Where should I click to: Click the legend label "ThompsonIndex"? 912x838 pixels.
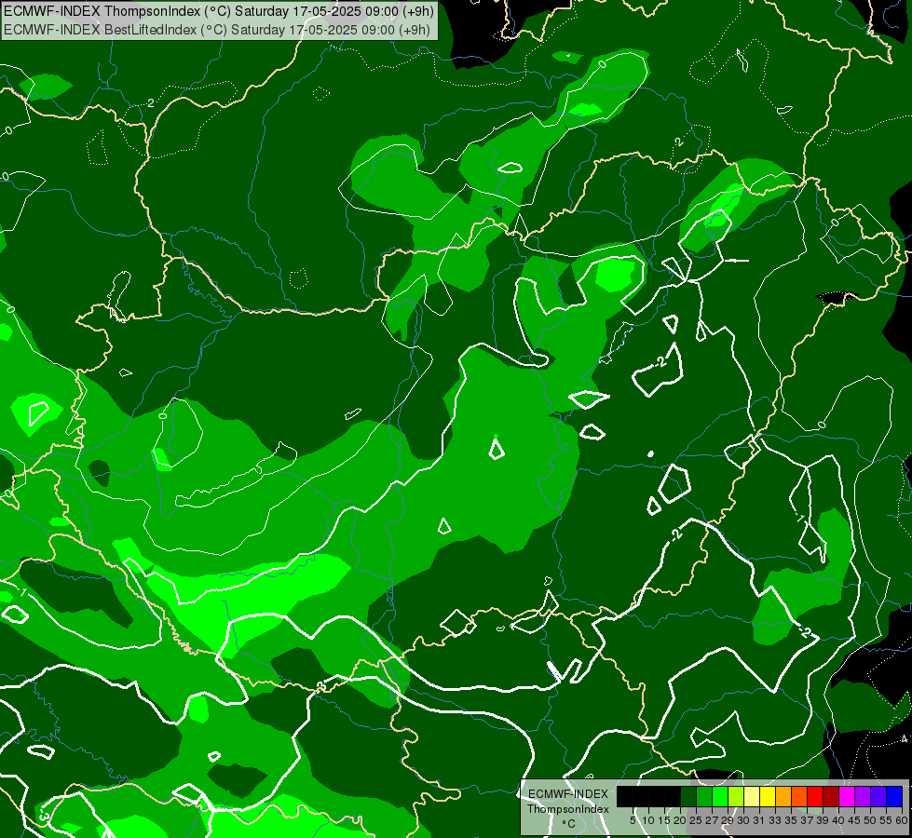coord(568,809)
